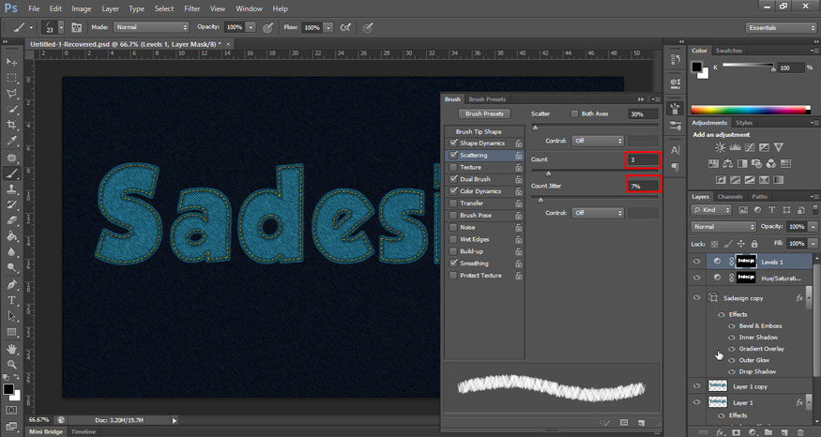Viewport: 821px width, 437px height.
Task: Toggle the Brush panel from options bar
Action: (76, 27)
